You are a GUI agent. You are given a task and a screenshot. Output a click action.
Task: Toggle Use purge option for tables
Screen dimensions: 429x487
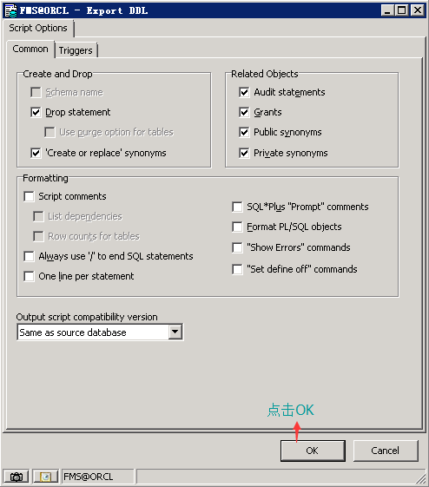click(49, 132)
